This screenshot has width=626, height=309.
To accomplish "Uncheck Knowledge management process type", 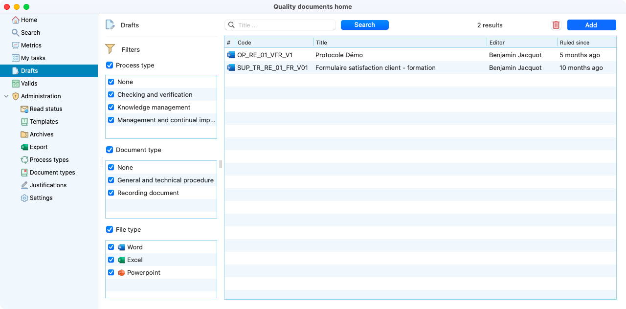I will tap(111, 107).
